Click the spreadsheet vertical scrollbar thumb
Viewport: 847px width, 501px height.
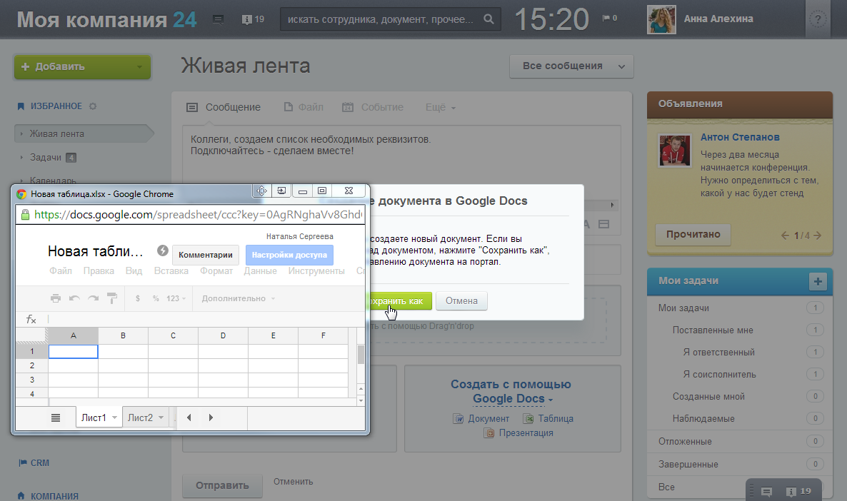coord(361,355)
